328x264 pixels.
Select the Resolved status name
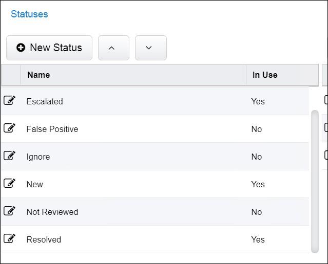44,239
